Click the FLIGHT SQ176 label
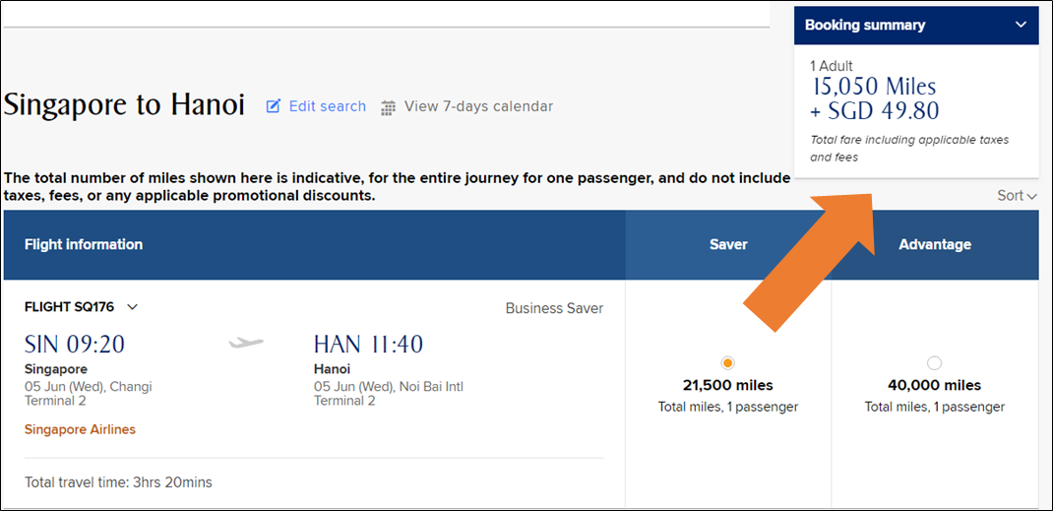The image size is (1053, 511). click(69, 307)
